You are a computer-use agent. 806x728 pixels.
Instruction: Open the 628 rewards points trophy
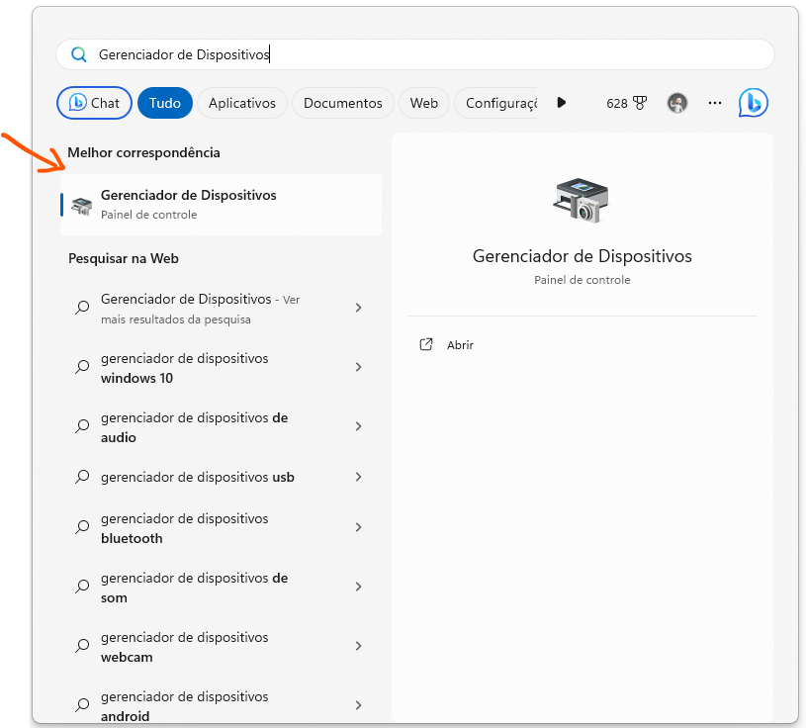(x=626, y=103)
